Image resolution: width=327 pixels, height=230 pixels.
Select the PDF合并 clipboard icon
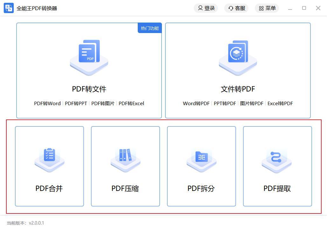(x=49, y=160)
